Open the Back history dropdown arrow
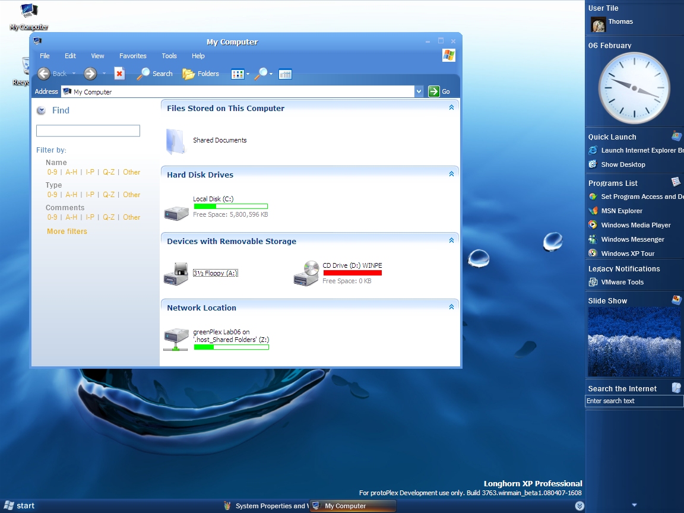Screen dimensions: 684x513 (74, 74)
